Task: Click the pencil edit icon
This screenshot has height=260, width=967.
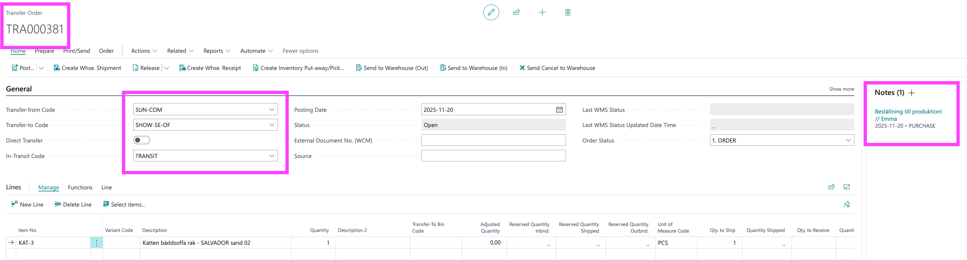Action: (491, 12)
